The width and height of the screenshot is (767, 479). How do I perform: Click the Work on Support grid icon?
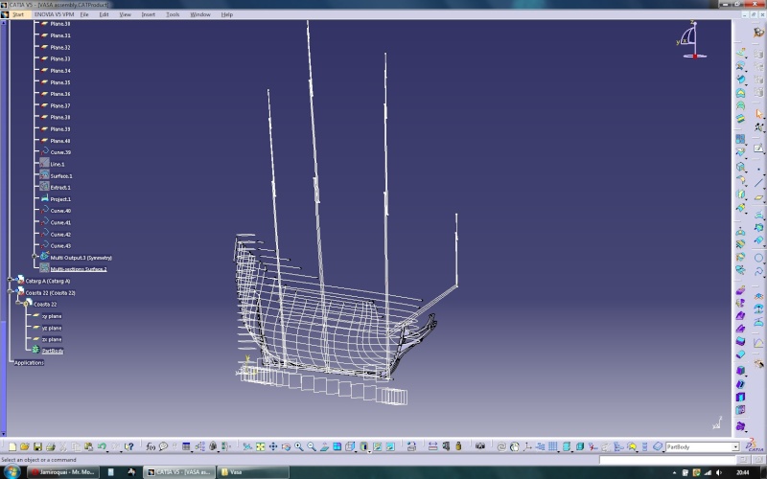553,446
